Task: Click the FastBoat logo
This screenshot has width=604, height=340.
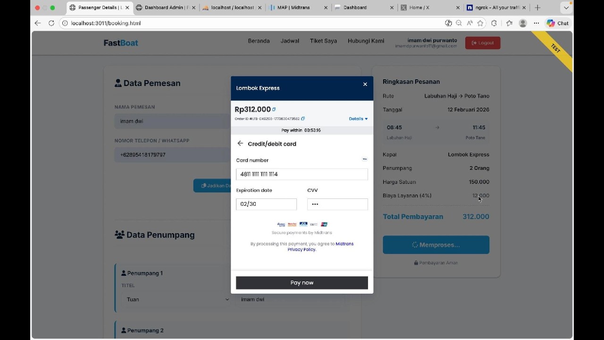Action: [121, 43]
